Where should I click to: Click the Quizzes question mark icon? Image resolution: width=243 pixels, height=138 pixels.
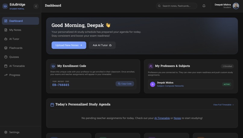(x=6, y=57)
